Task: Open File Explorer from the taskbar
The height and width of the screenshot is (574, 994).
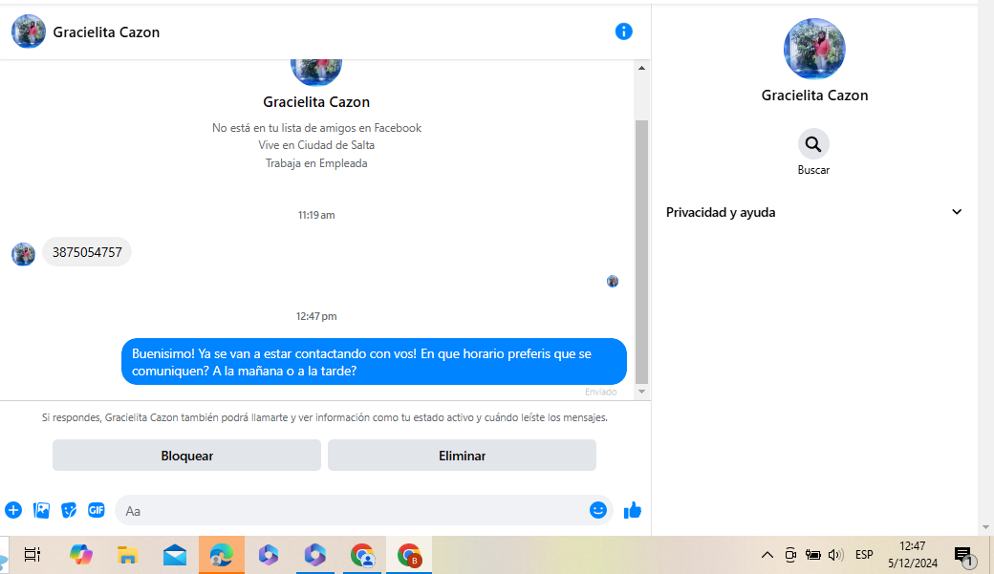Action: click(127, 555)
